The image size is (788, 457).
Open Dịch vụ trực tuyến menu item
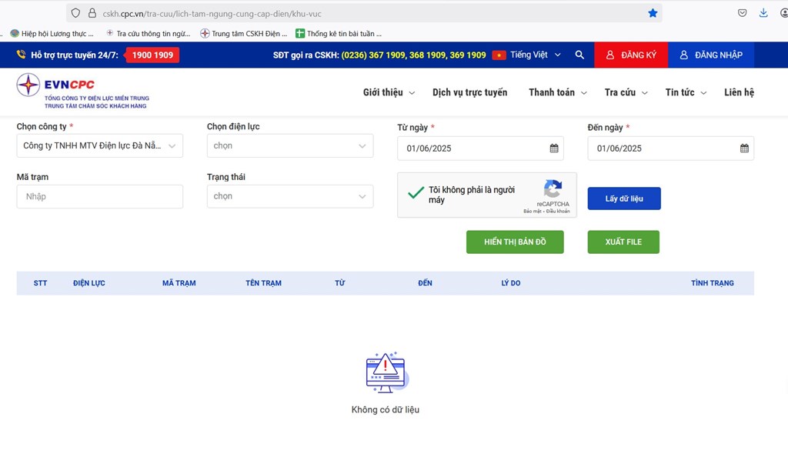[x=470, y=92]
